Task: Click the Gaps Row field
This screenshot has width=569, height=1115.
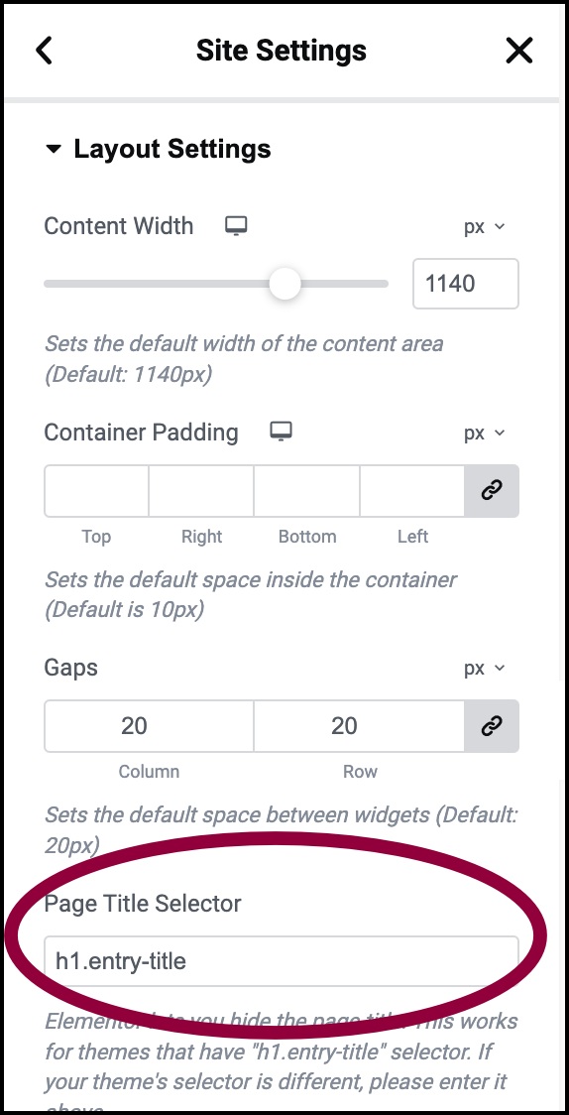Action: [360, 726]
